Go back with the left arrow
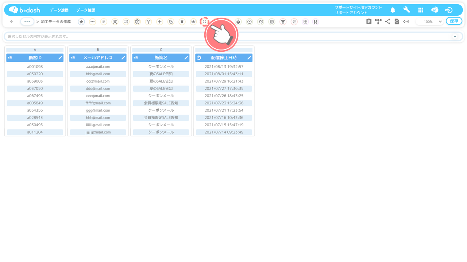 coord(12,22)
